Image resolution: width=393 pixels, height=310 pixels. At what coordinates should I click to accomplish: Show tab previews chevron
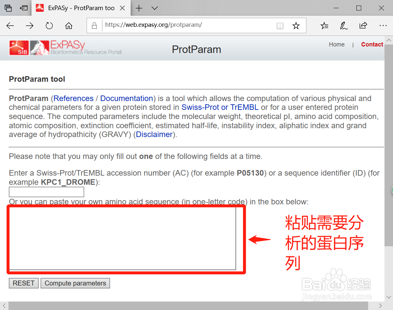(155, 8)
